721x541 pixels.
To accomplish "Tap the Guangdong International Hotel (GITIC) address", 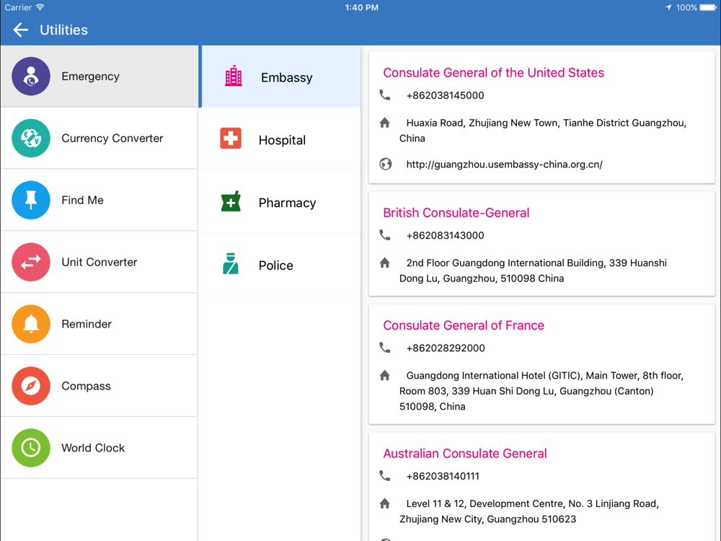I will tap(541, 391).
